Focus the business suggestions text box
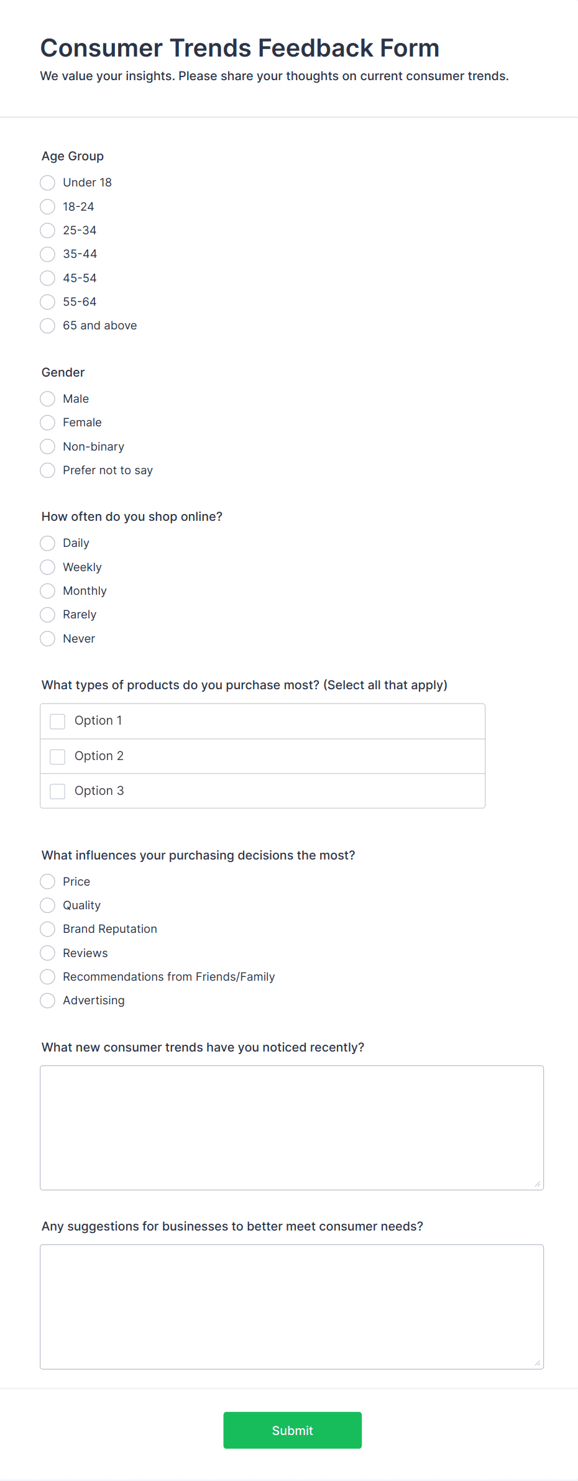This screenshot has height=1481, width=578. pos(291,1306)
